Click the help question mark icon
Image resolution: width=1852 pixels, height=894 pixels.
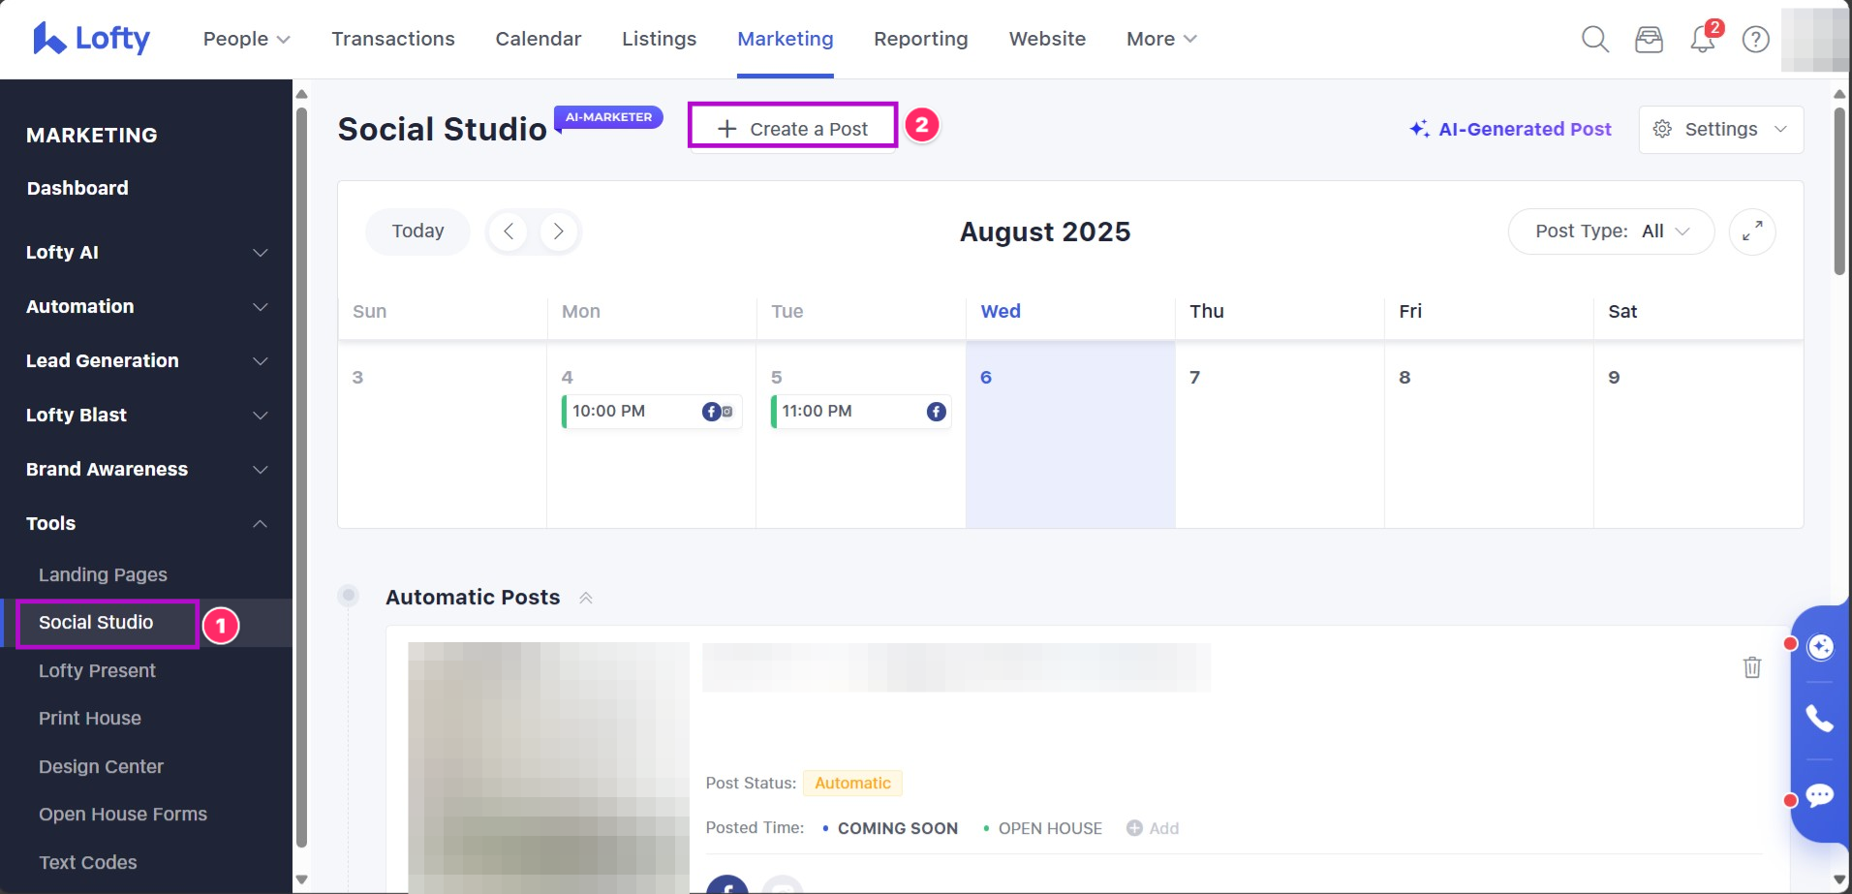(1755, 39)
